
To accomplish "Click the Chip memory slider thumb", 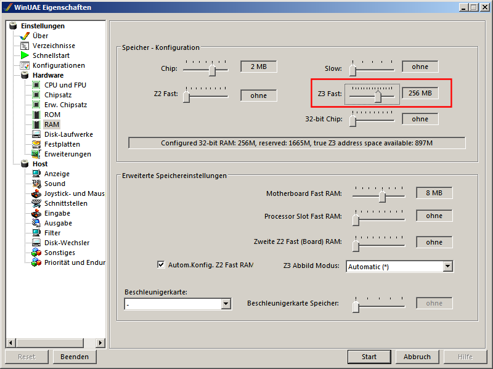I will (213, 70).
